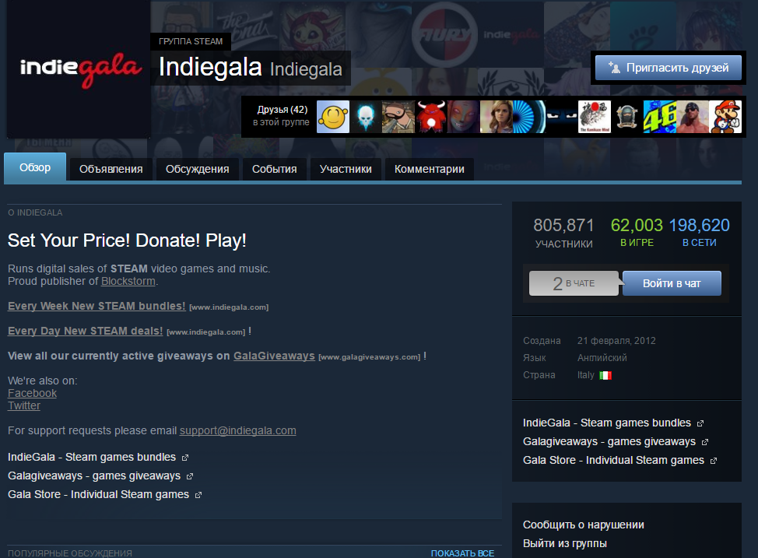Open the avatar of the woman with light-brown hair

point(496,117)
